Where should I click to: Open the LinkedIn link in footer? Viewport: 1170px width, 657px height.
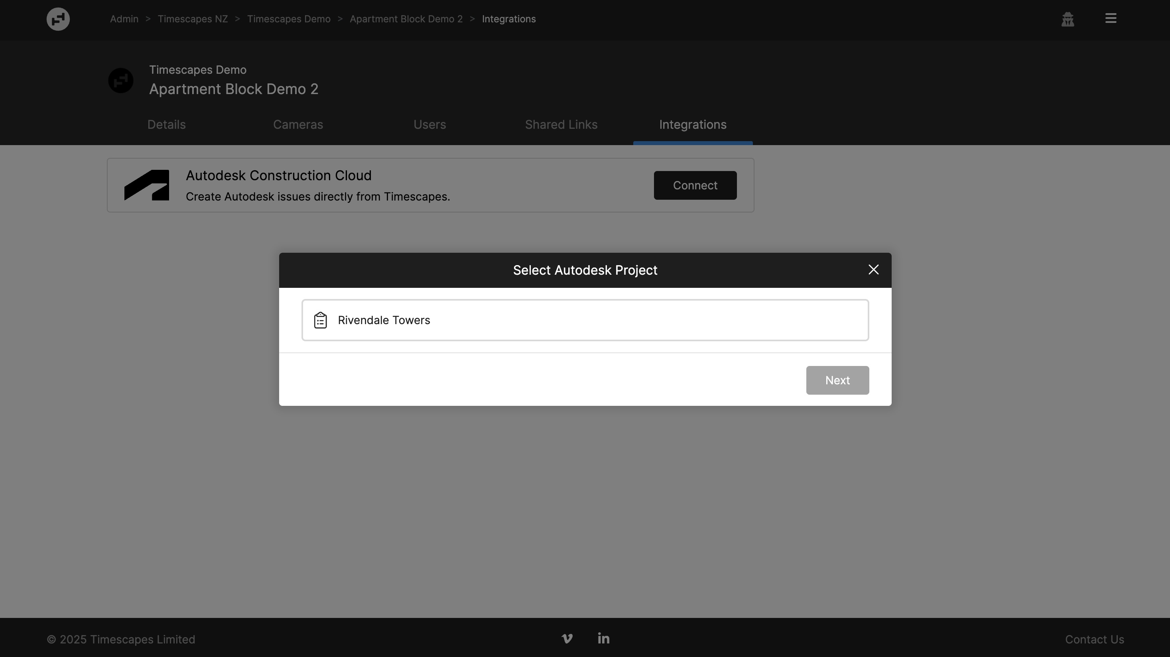[x=603, y=638]
